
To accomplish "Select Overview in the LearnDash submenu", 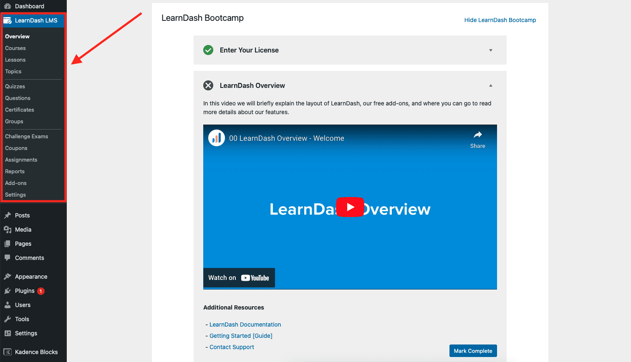I will point(17,36).
